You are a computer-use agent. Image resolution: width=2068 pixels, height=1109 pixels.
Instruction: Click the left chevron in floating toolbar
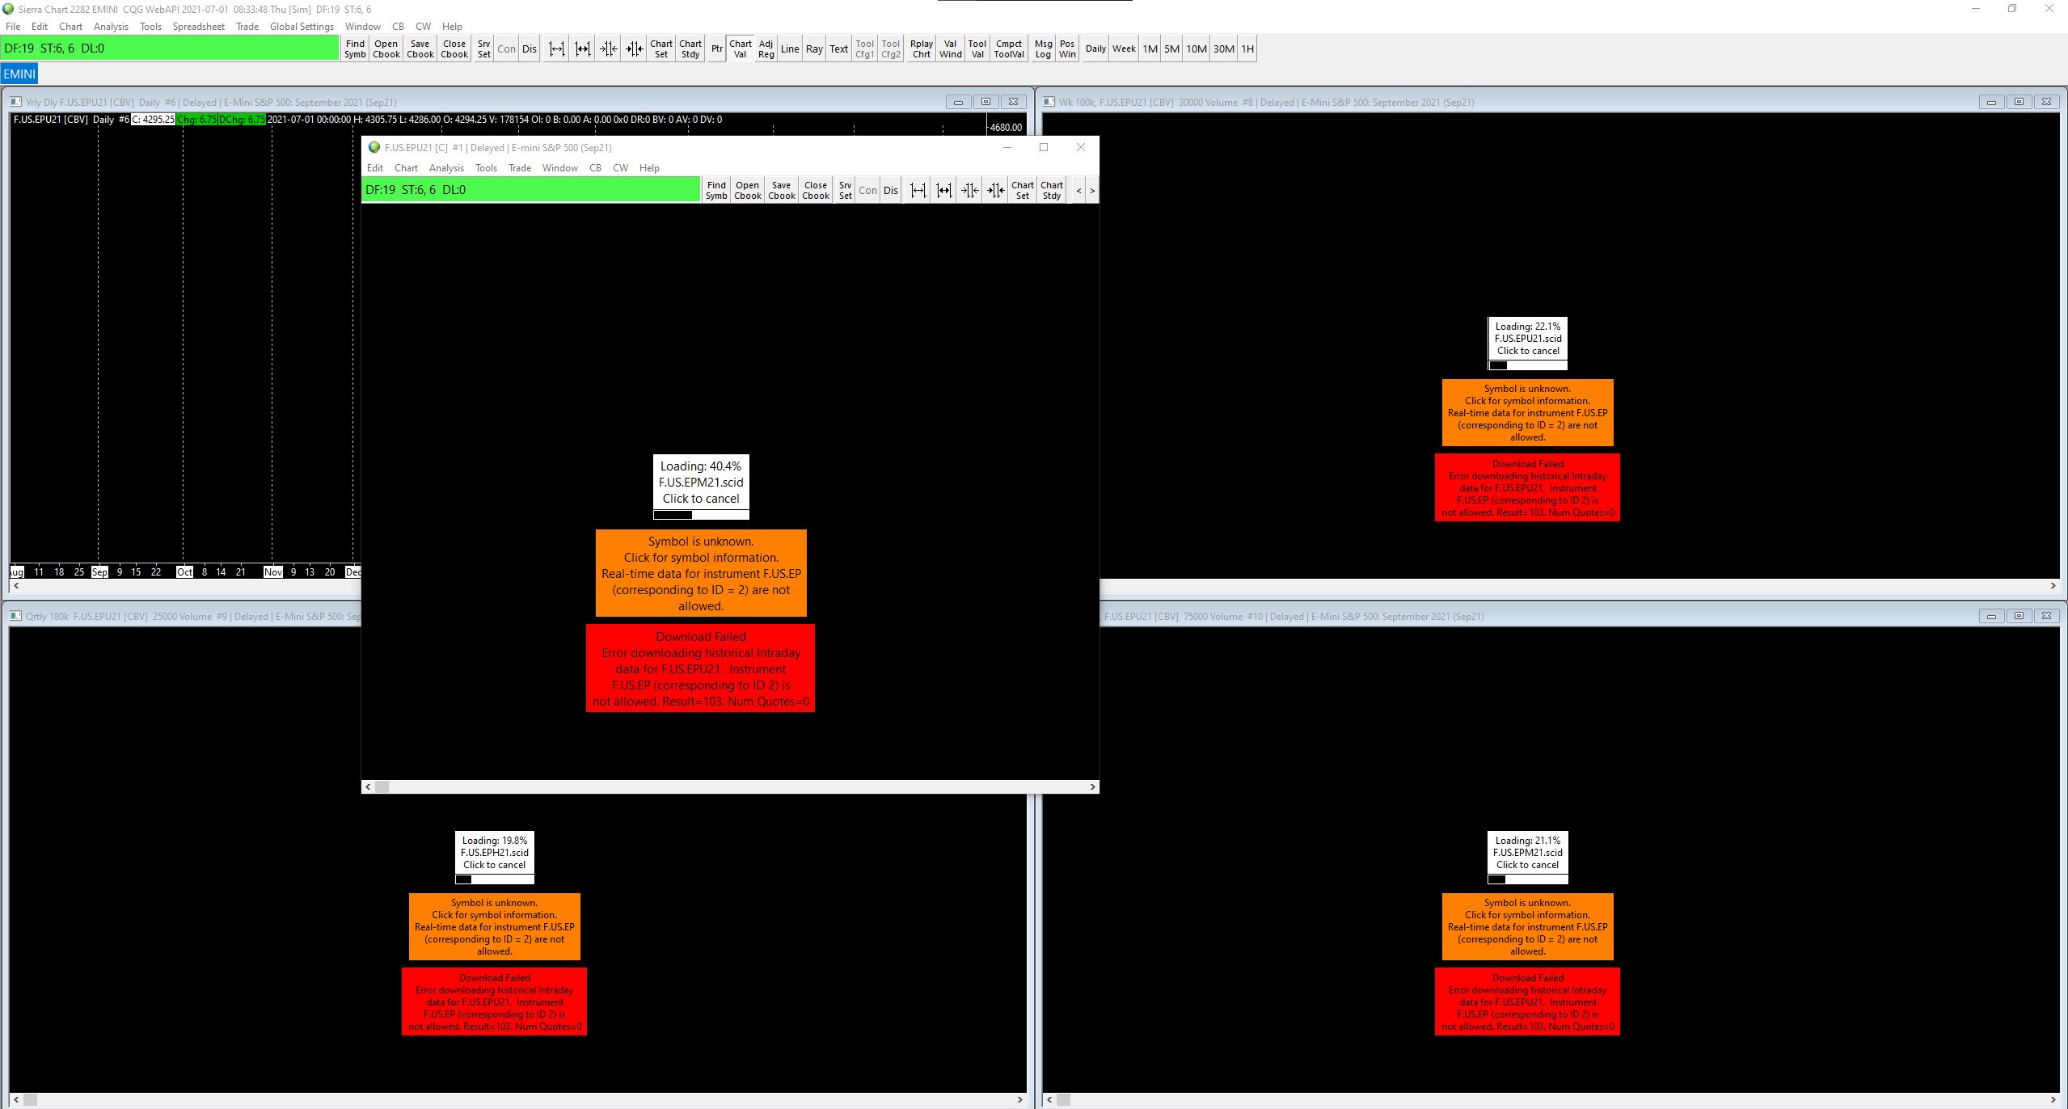click(x=1078, y=191)
